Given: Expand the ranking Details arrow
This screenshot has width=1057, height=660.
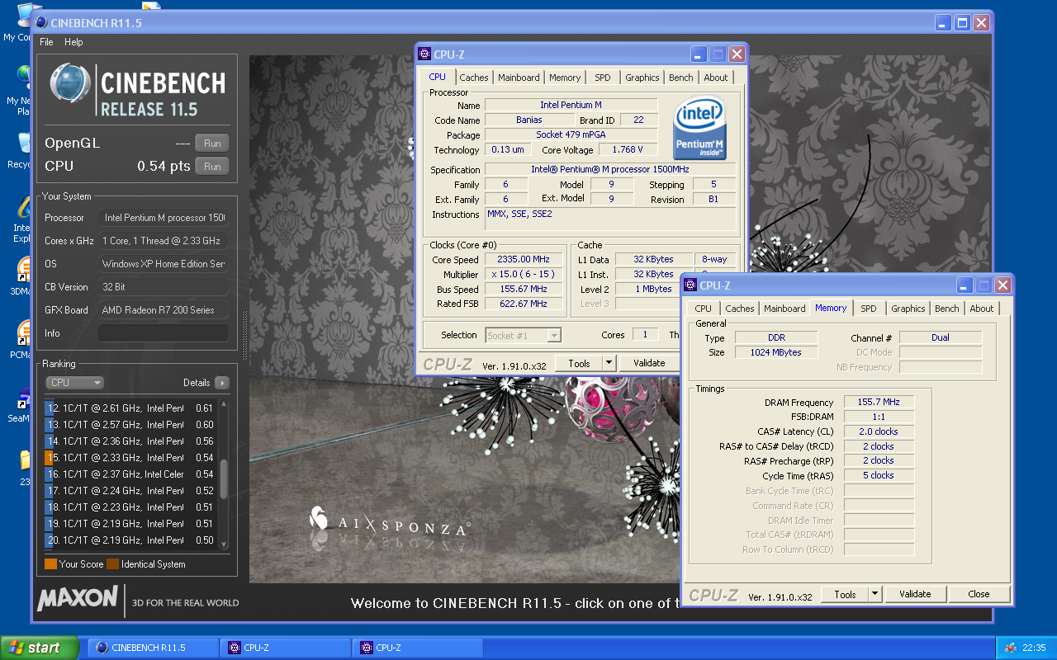Looking at the screenshot, I should pos(221,383).
